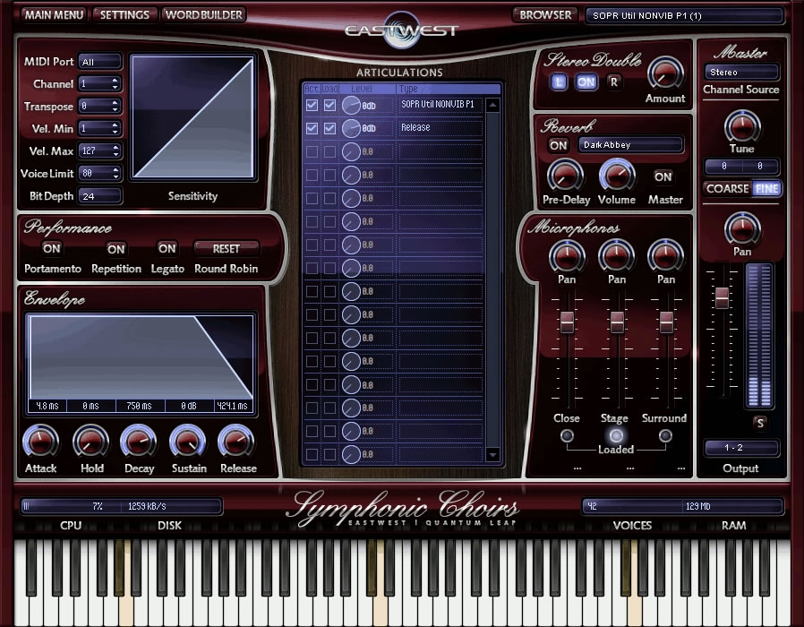This screenshot has width=804, height=627.
Task: Open the BROWSER view
Action: pyautogui.click(x=545, y=15)
